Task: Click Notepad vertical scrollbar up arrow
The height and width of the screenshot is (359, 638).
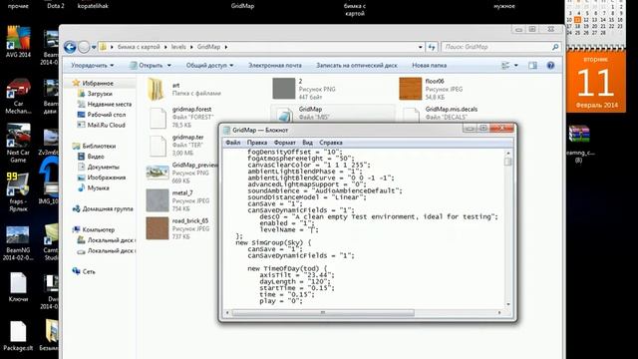Action: pos(507,153)
